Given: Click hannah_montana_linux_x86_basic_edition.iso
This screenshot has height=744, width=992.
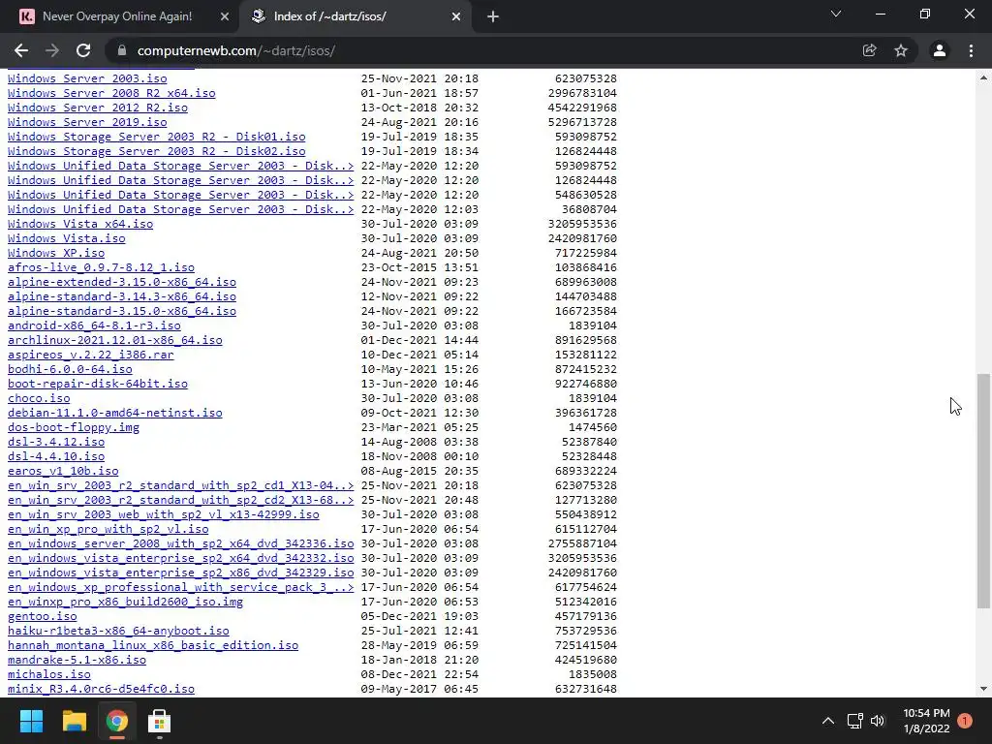Looking at the screenshot, I should [x=153, y=646].
